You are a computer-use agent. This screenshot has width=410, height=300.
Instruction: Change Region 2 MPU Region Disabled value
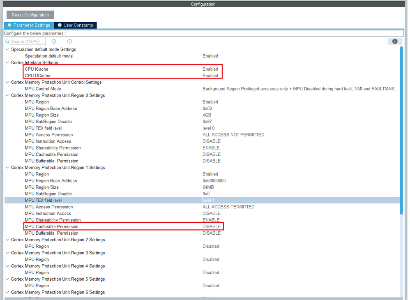[x=211, y=246]
